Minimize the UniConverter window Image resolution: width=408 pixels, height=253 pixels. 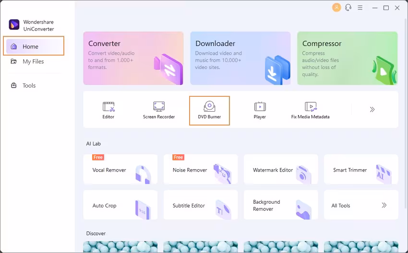[375, 8]
